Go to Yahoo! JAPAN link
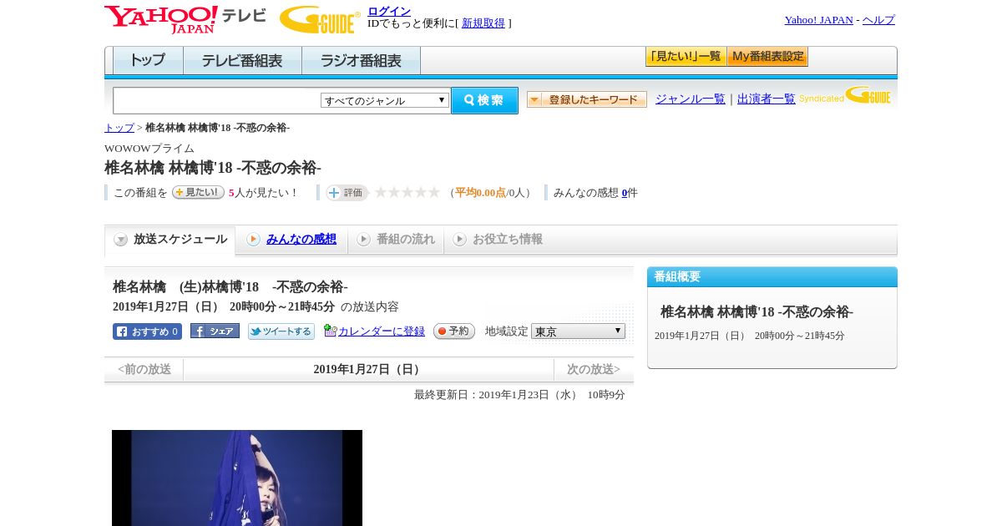The width and height of the screenshot is (1002, 526). [818, 20]
